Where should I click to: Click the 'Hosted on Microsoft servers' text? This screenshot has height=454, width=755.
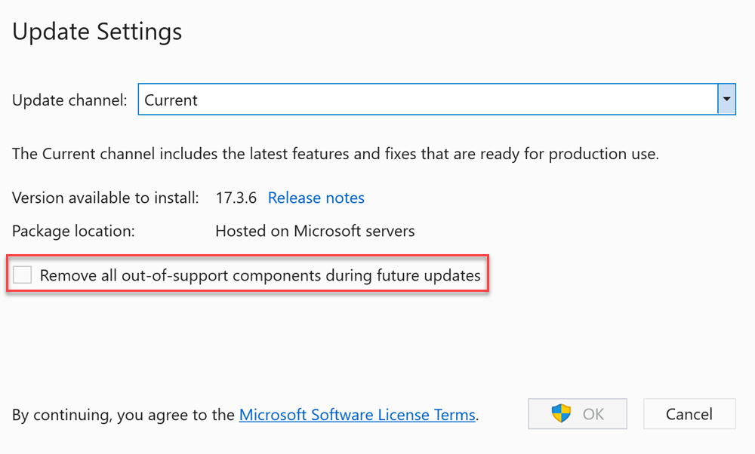(315, 231)
